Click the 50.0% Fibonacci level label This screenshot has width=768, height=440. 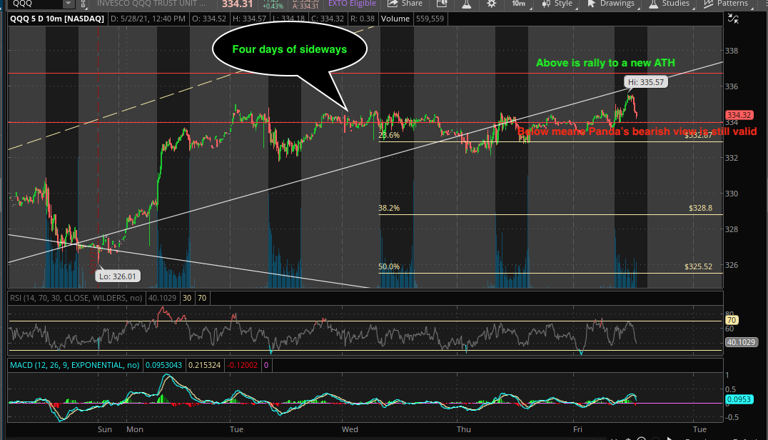[389, 266]
